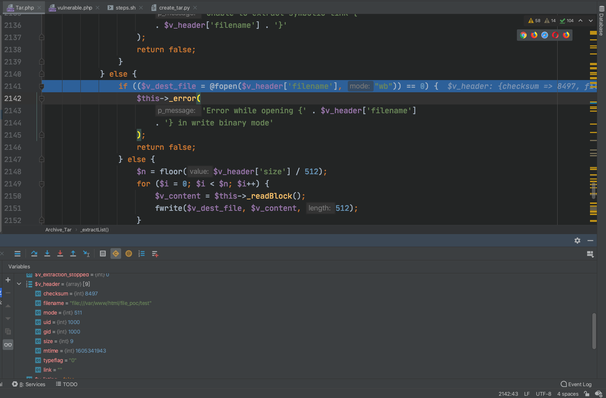Viewport: 606px width, 398px height.
Task: Click the Step Over debugger icon
Action: point(34,254)
